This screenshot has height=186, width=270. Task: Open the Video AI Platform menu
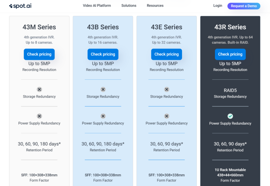tap(97, 6)
